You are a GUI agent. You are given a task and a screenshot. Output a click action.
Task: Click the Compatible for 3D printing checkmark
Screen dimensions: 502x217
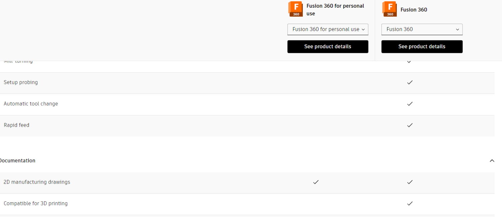(x=410, y=203)
